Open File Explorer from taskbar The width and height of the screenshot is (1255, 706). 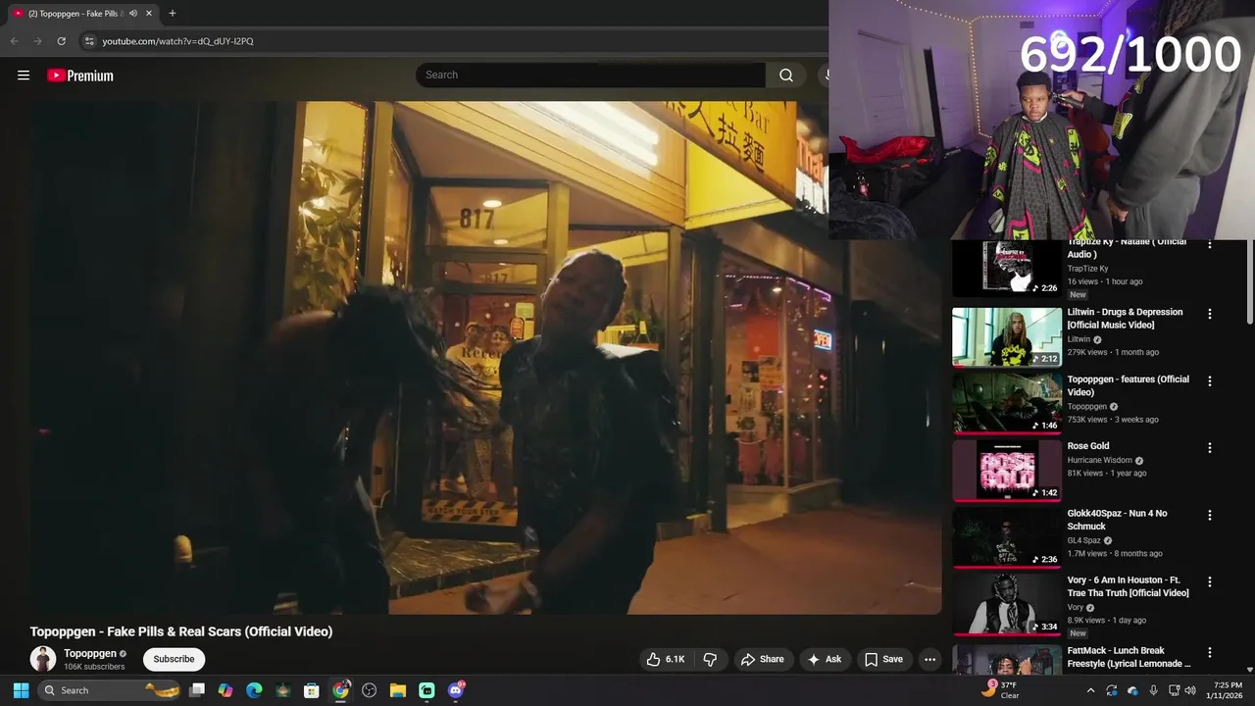(x=398, y=690)
